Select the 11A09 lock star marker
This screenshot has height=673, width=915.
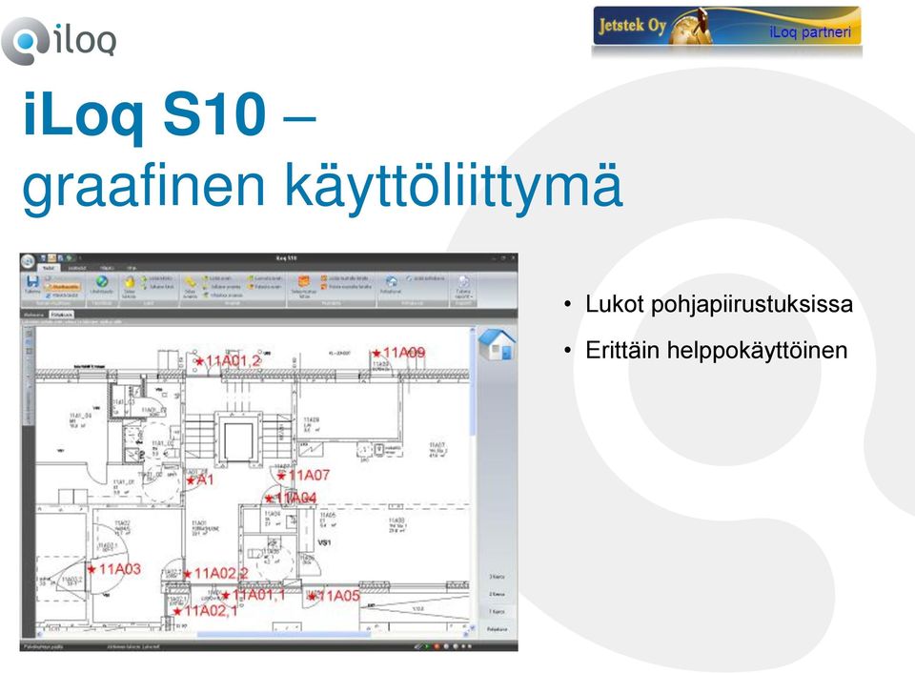click(376, 353)
